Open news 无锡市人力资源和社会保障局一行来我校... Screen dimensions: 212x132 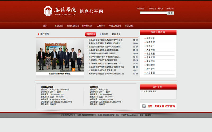(x=105, y=43)
